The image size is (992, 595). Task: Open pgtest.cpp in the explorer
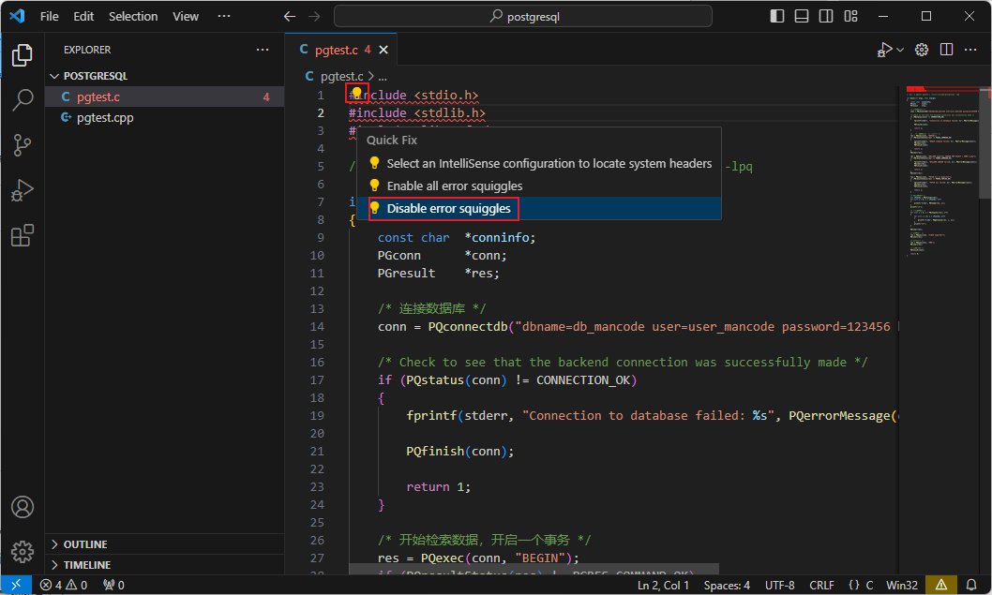point(105,117)
